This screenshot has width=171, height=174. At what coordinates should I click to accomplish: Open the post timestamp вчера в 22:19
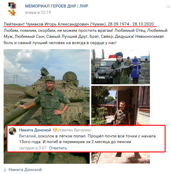tap(38, 12)
